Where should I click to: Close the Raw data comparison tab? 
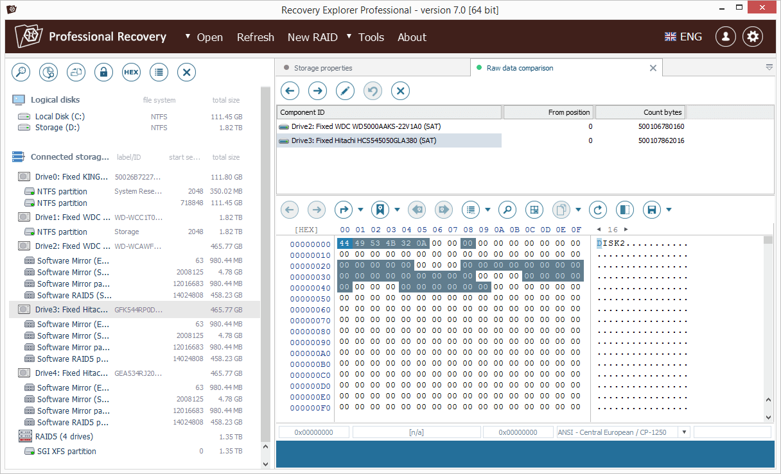tap(653, 67)
